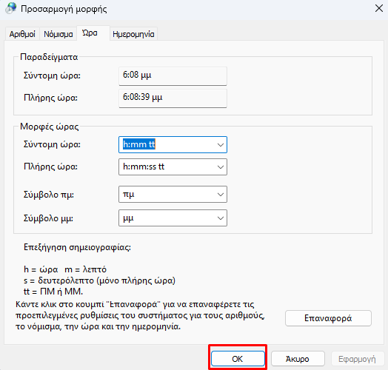
Task: Confirm the settings with the OK button
Action: 238,359
